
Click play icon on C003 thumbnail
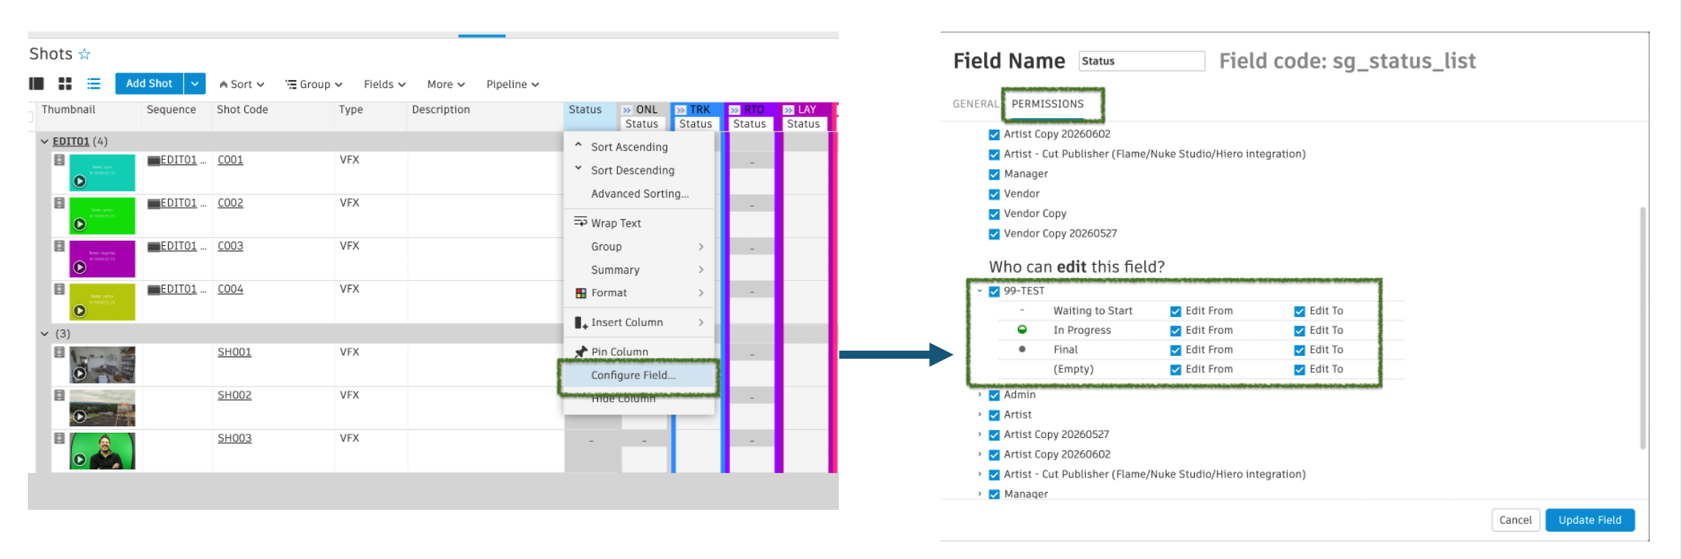80,267
